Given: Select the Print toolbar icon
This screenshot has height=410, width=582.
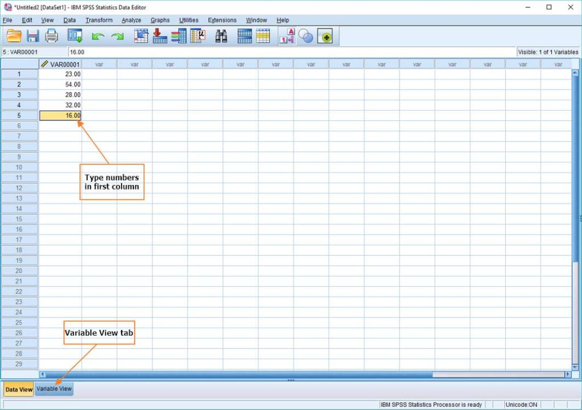Looking at the screenshot, I should (52, 35).
